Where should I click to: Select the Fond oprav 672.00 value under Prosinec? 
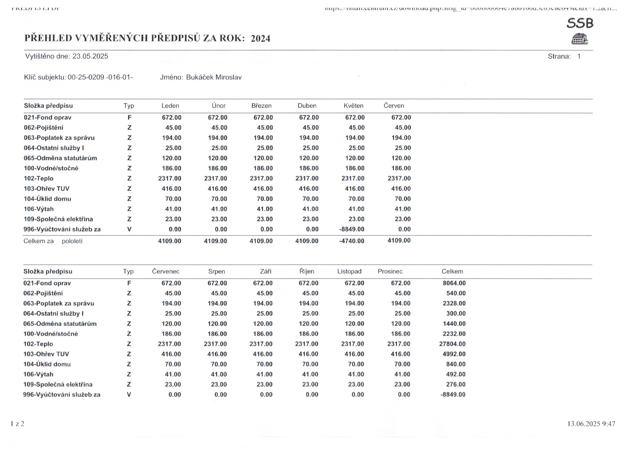(x=401, y=283)
